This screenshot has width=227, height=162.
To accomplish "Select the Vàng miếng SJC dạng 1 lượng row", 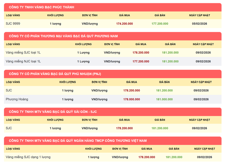I will (28, 157).
